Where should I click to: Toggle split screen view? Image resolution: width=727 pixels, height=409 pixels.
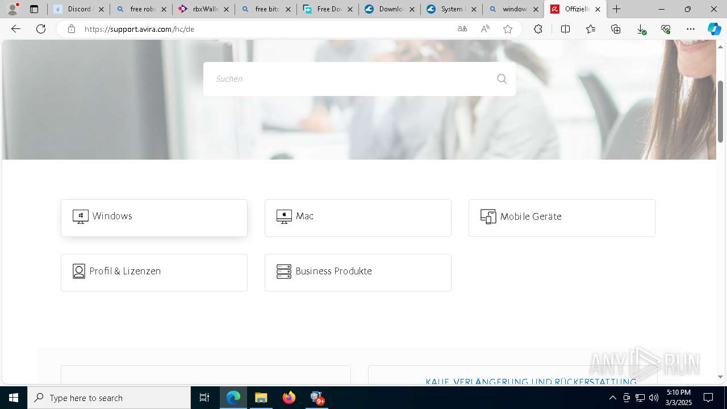[565, 29]
